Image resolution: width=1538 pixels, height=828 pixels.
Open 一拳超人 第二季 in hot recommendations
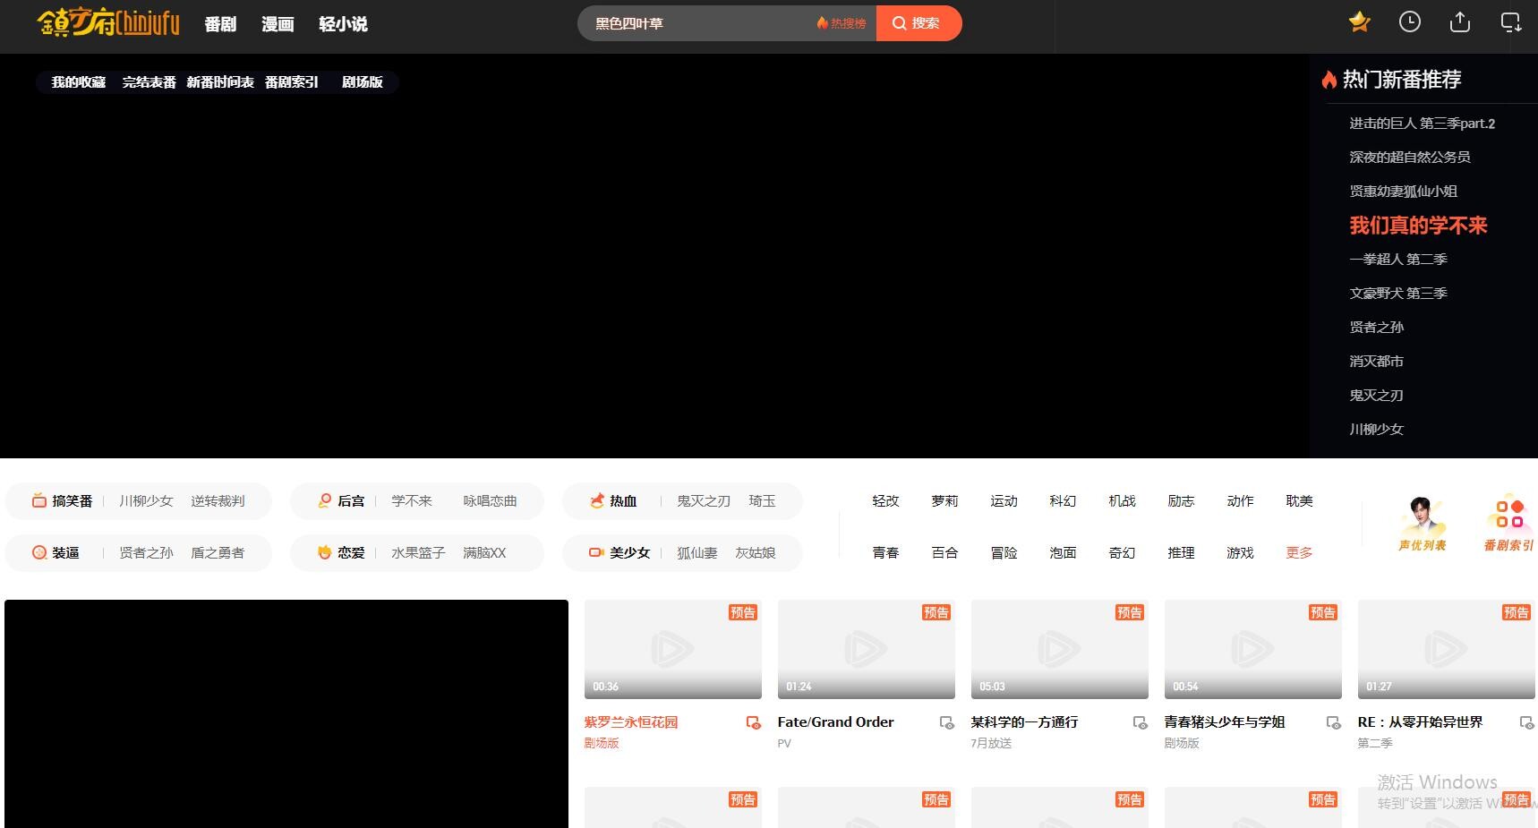pos(1397,260)
